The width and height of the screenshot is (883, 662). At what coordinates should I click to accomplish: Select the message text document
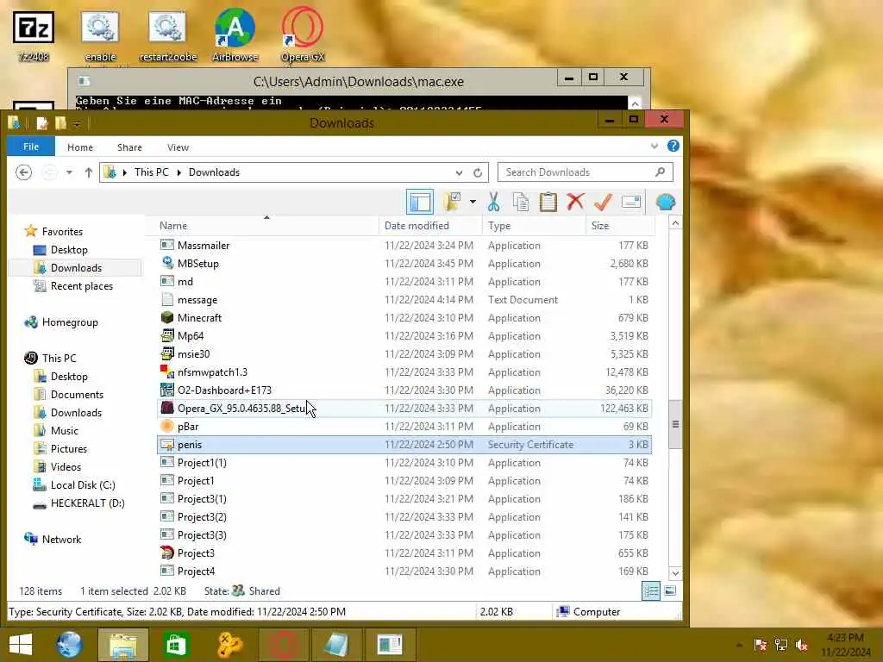[404, 300]
